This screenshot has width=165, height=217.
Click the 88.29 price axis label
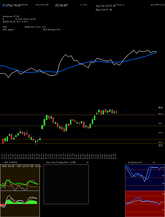point(160,133)
